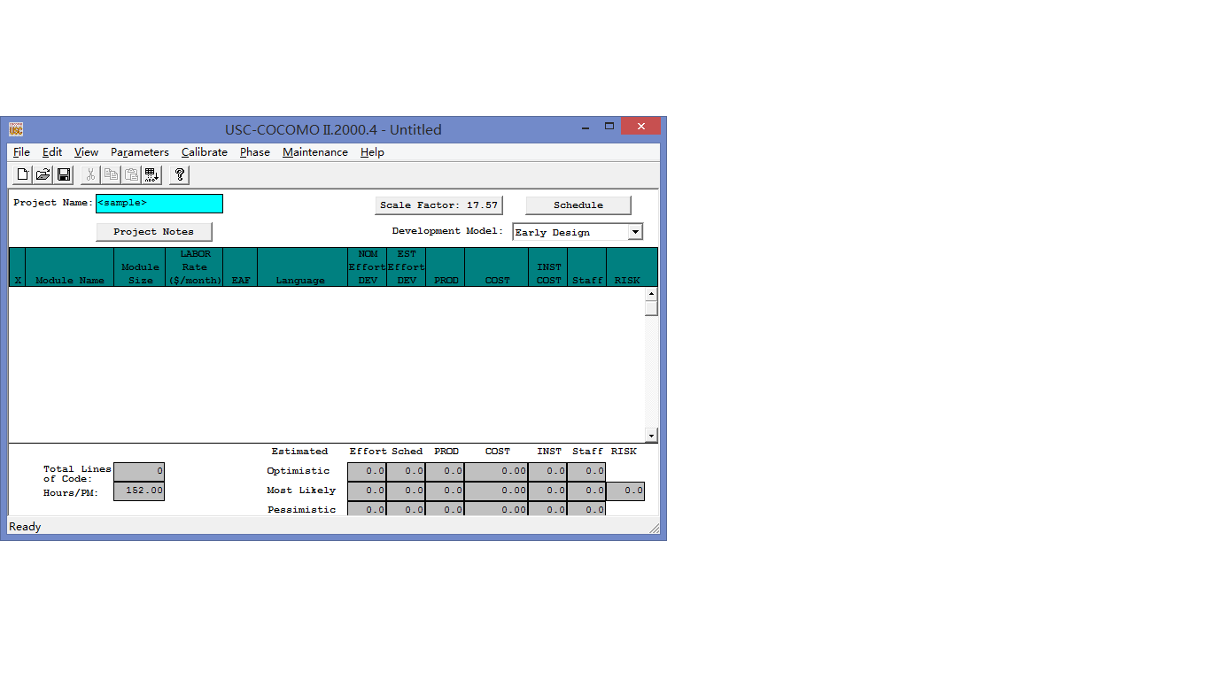1210x680 pixels.
Task: Click the Language column header
Action: click(x=301, y=267)
